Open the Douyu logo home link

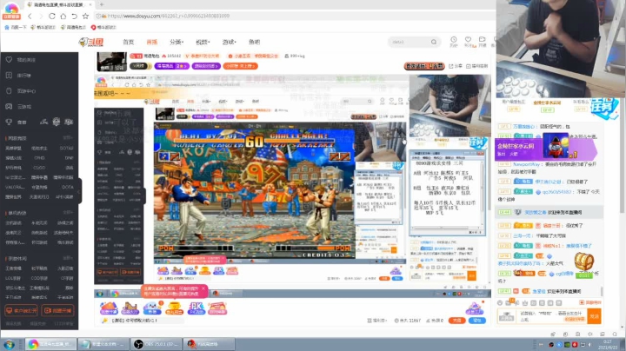[x=91, y=42]
